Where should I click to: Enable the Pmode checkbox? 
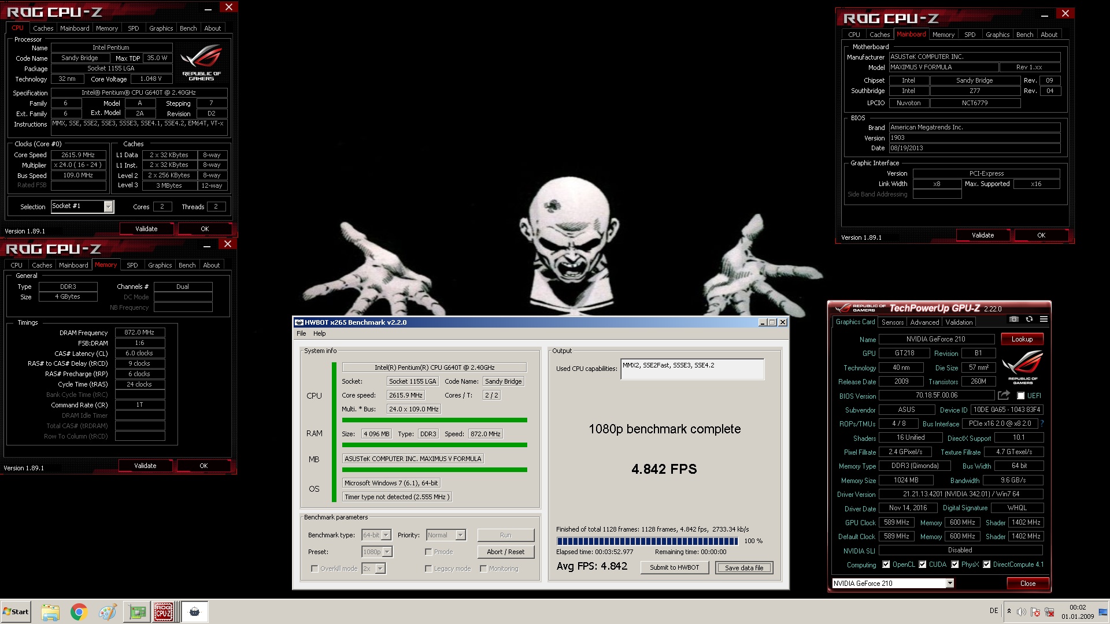click(x=428, y=552)
